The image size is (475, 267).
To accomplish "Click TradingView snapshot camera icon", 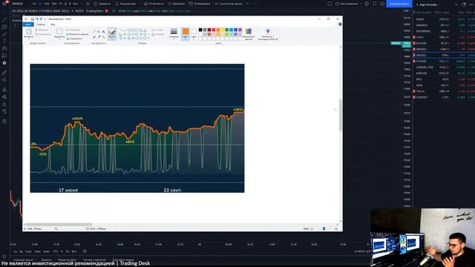I will [x=382, y=4].
